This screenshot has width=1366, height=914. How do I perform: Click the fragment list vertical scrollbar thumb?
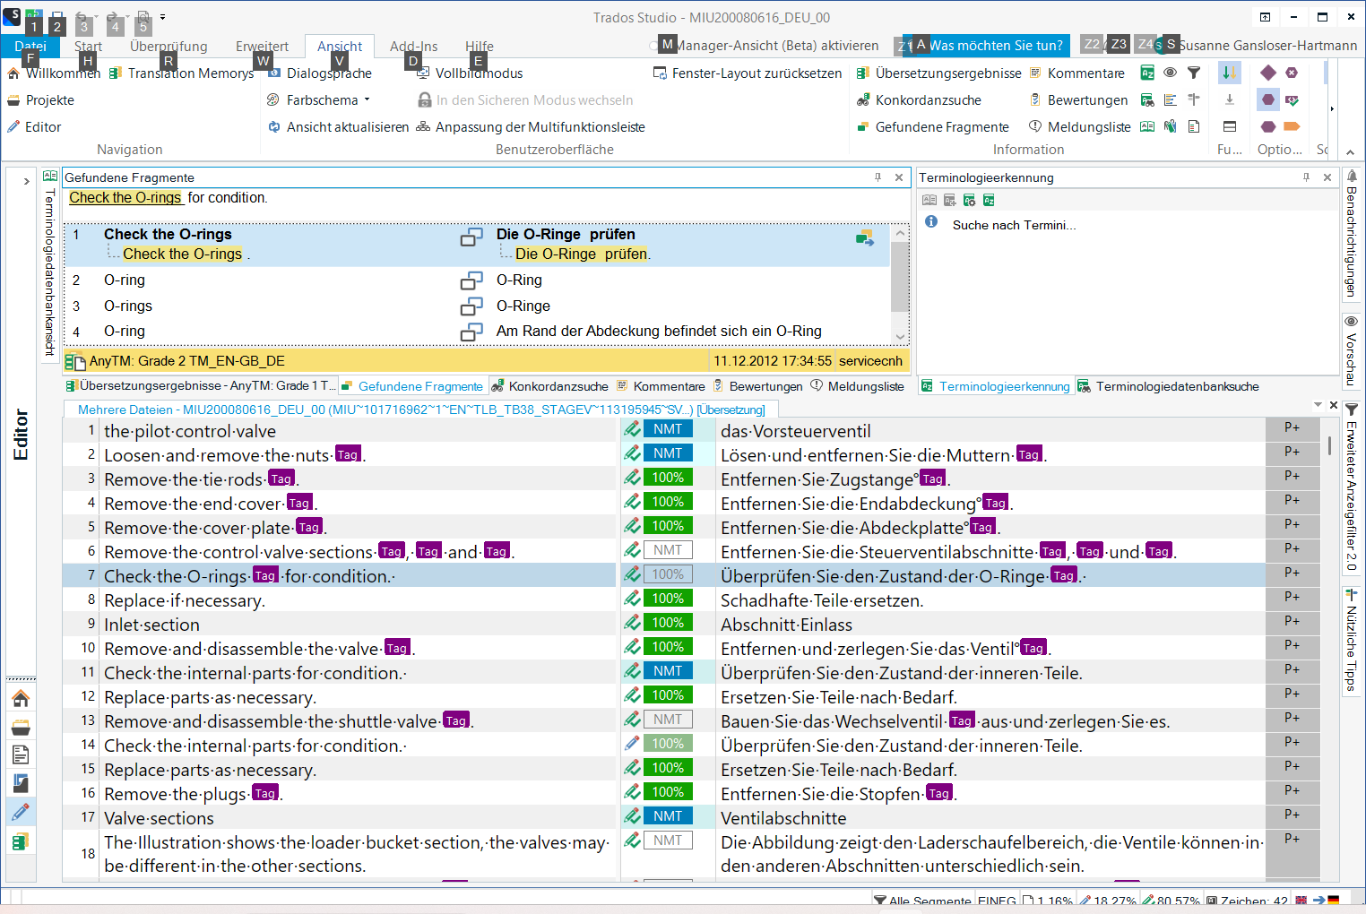tap(900, 277)
